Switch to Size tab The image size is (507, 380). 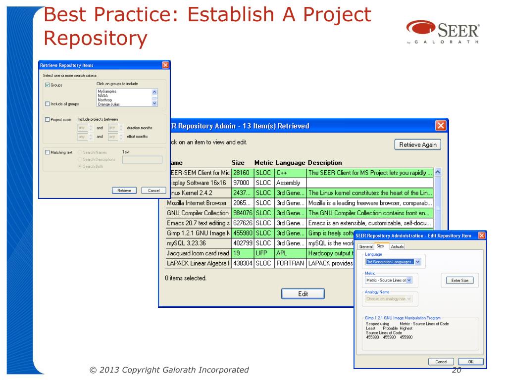[x=381, y=246]
